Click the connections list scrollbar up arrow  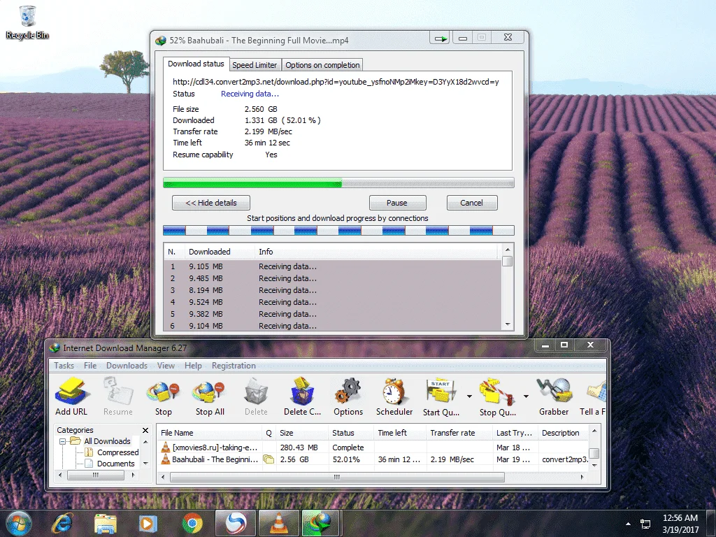coord(508,250)
